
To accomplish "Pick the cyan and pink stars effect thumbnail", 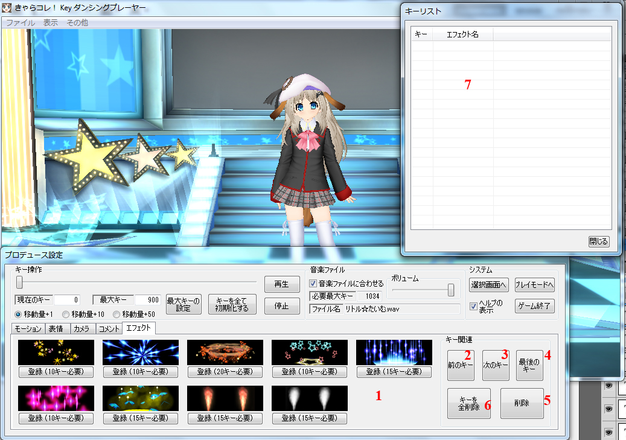I will point(310,352).
